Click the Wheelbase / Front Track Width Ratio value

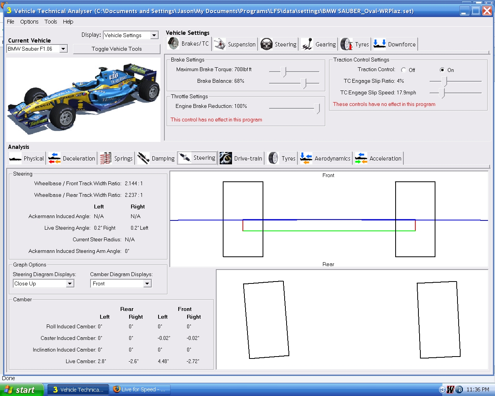(x=134, y=184)
